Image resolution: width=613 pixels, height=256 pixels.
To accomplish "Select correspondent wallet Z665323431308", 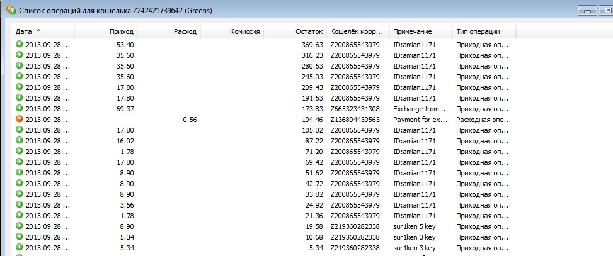I will pyautogui.click(x=355, y=109).
